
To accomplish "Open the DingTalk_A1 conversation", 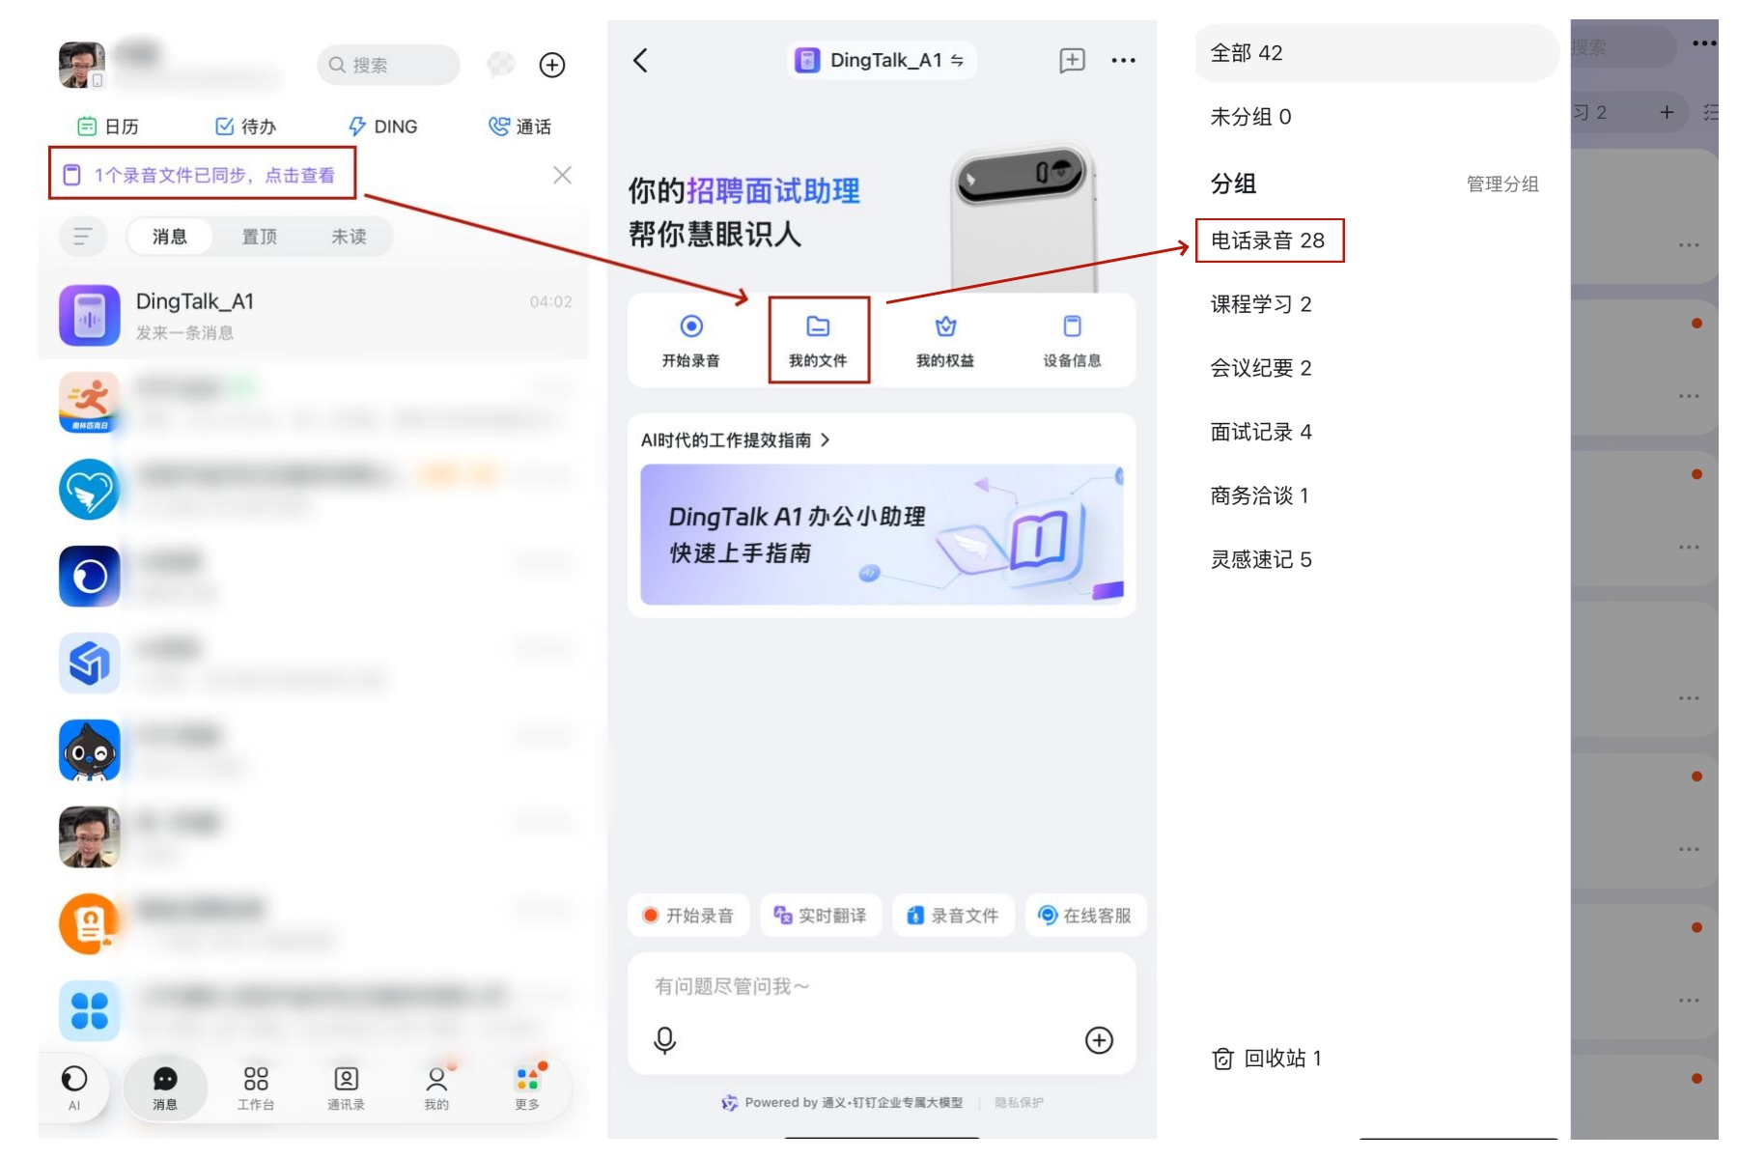I will click(x=314, y=316).
